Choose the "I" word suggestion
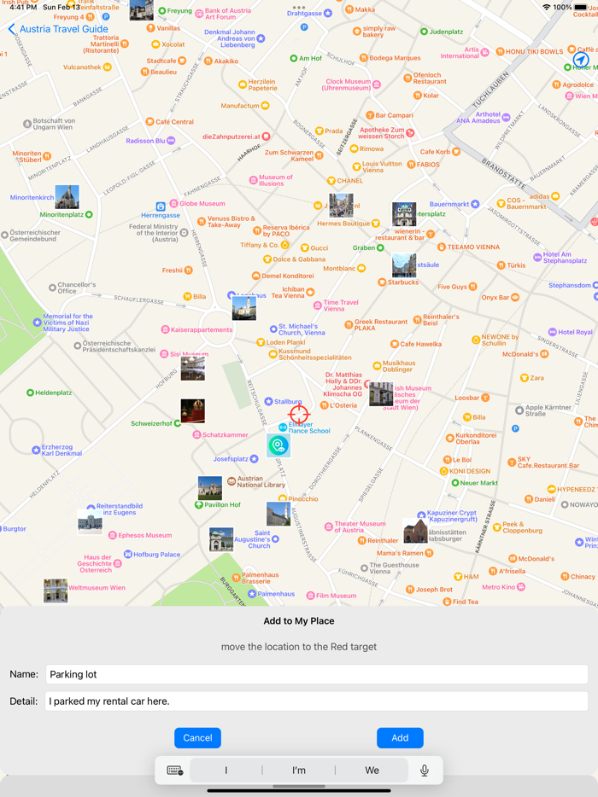The image size is (598, 797). (226, 771)
